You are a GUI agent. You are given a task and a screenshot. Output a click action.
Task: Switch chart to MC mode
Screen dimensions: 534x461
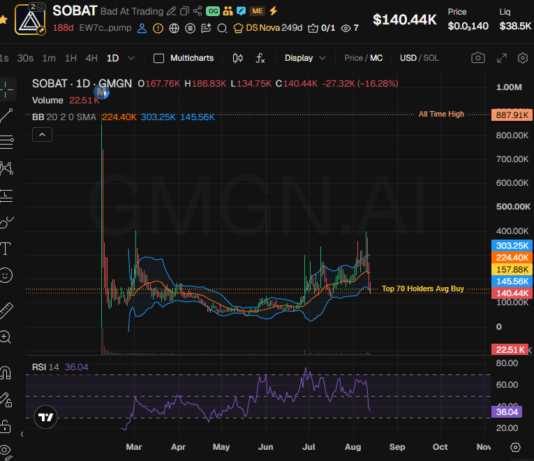[x=376, y=58]
